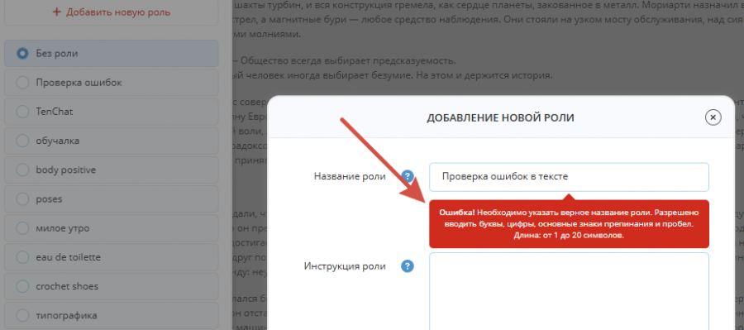Image resolution: width=744 pixels, height=330 pixels.
Task: Select the Без роли radio button
Action: click(x=22, y=54)
